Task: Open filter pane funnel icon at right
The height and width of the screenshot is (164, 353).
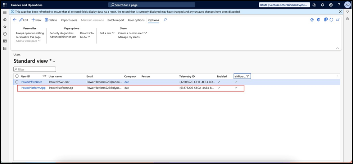Action: 347,12
